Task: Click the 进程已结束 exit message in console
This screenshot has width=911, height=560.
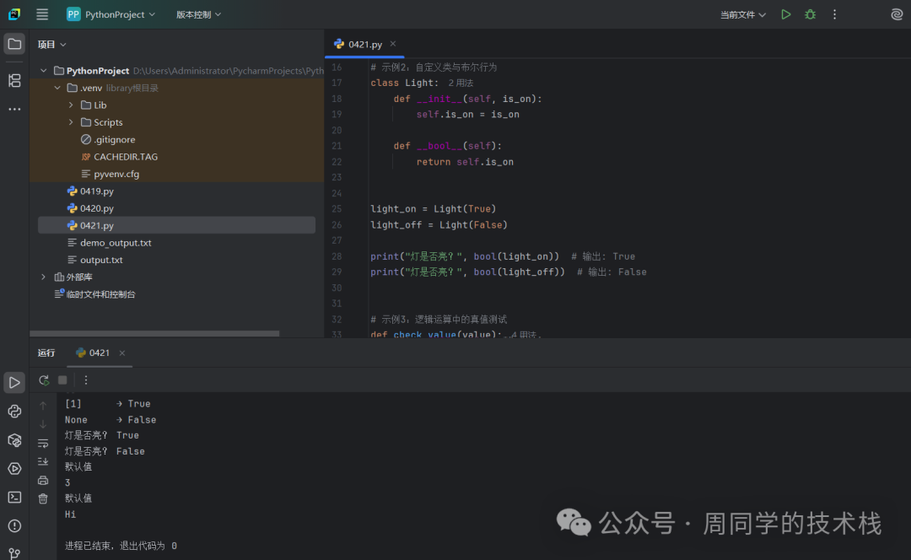Action: [121, 546]
